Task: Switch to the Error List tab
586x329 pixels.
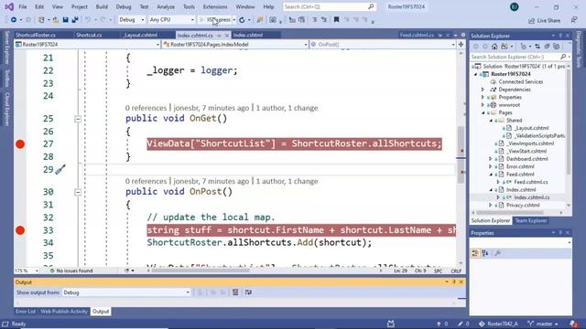Action: click(26, 312)
